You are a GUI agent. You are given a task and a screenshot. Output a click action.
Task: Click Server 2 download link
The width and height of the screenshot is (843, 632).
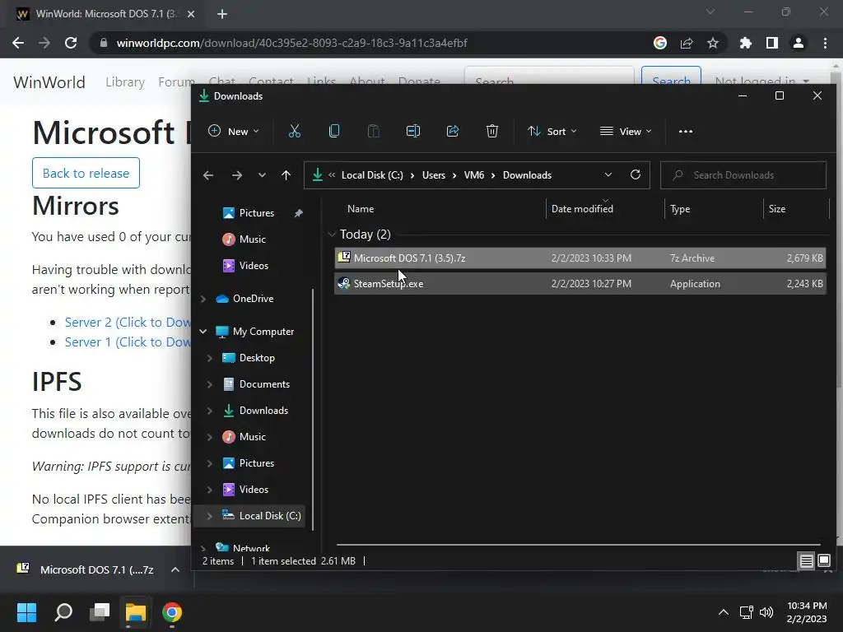pyautogui.click(x=128, y=323)
